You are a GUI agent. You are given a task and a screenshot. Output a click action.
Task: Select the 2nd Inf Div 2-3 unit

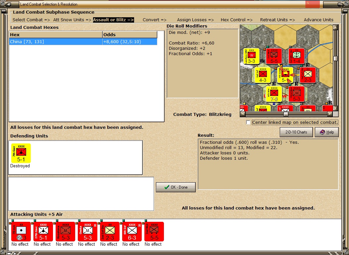(x=110, y=231)
